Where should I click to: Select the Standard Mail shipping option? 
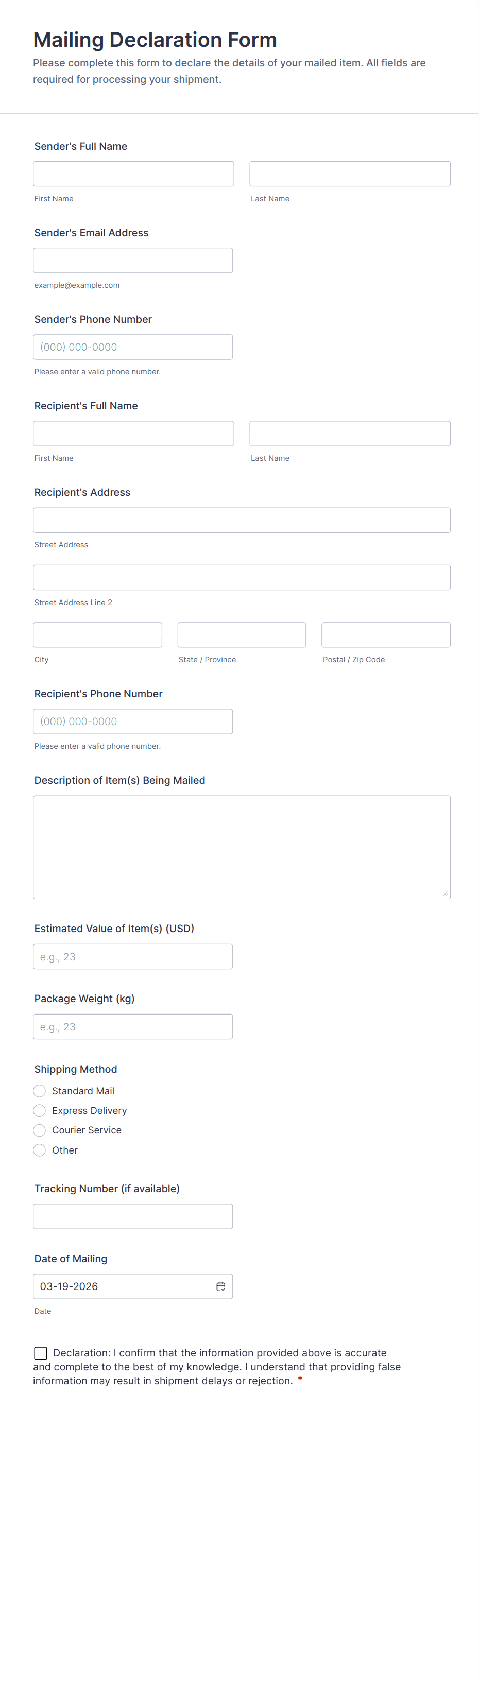click(39, 1090)
